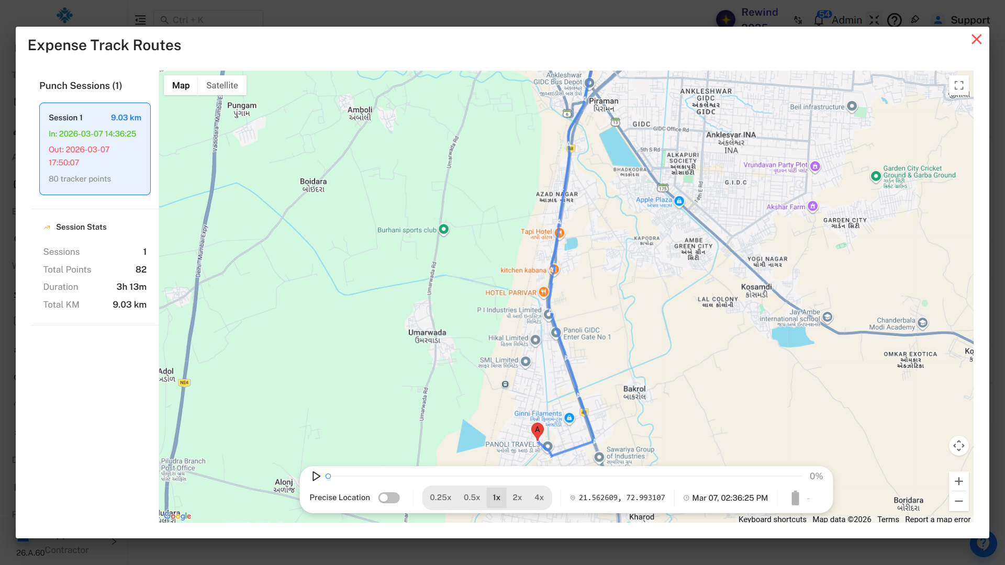Click the Punch Sessions (1) heading
1005x565 pixels.
click(x=81, y=86)
